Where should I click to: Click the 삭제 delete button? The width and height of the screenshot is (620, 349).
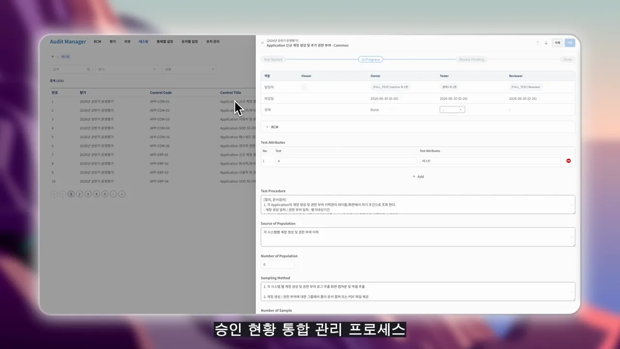558,43
